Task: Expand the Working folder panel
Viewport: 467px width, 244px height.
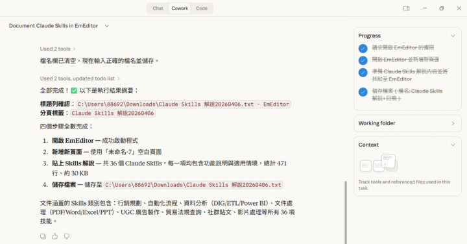Action: click(453, 123)
